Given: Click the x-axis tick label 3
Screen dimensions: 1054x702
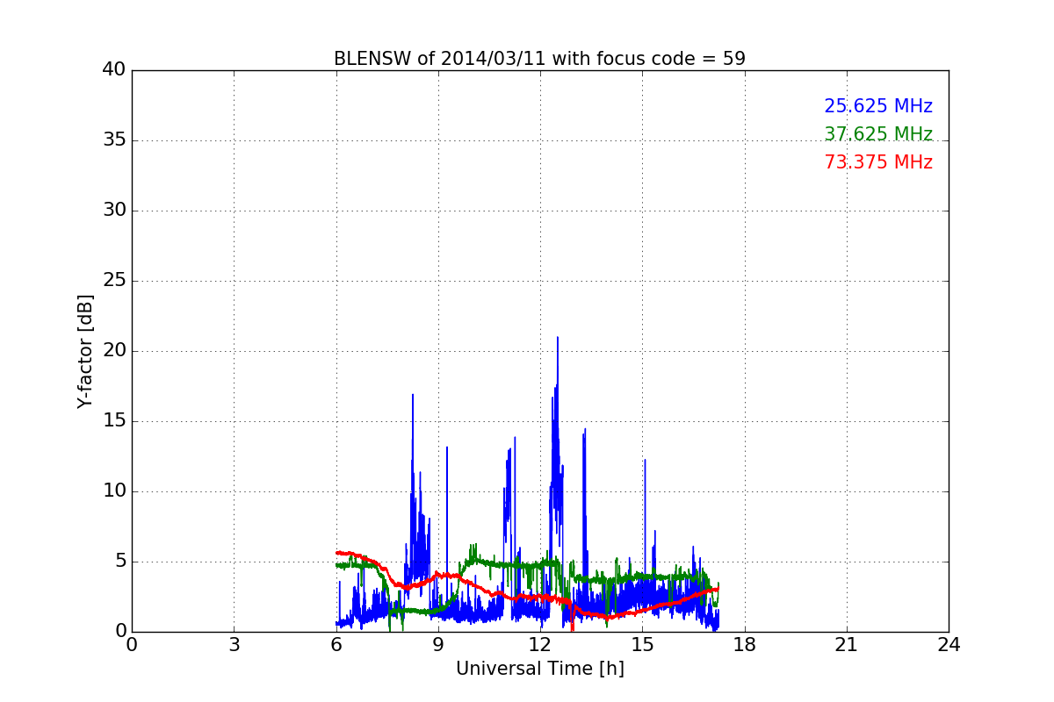Looking at the screenshot, I should pos(234,645).
